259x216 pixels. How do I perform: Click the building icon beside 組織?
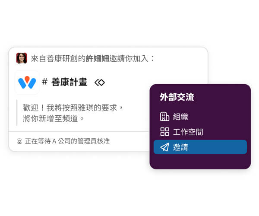pos(164,117)
